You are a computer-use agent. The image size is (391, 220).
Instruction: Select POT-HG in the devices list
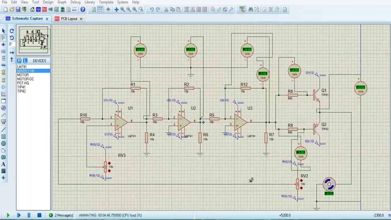click(33, 83)
